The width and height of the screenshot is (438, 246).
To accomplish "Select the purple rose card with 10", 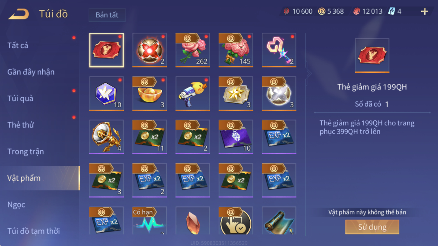I will pos(236,137).
